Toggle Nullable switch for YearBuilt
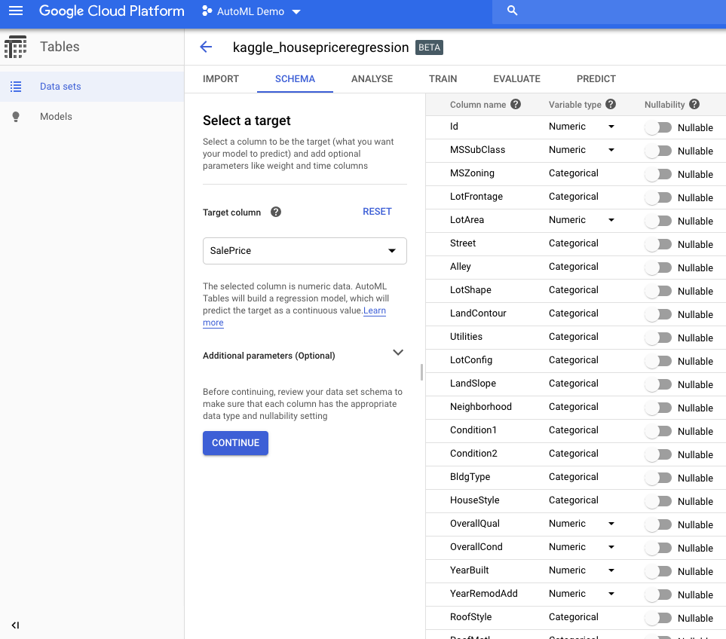726x639 pixels. 658,571
